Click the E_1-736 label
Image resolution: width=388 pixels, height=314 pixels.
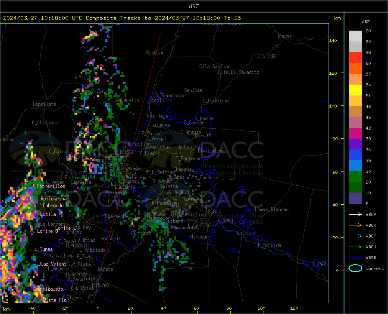(266, 56)
